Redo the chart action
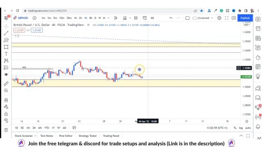This screenshot has width=262, height=147. click(178, 18)
